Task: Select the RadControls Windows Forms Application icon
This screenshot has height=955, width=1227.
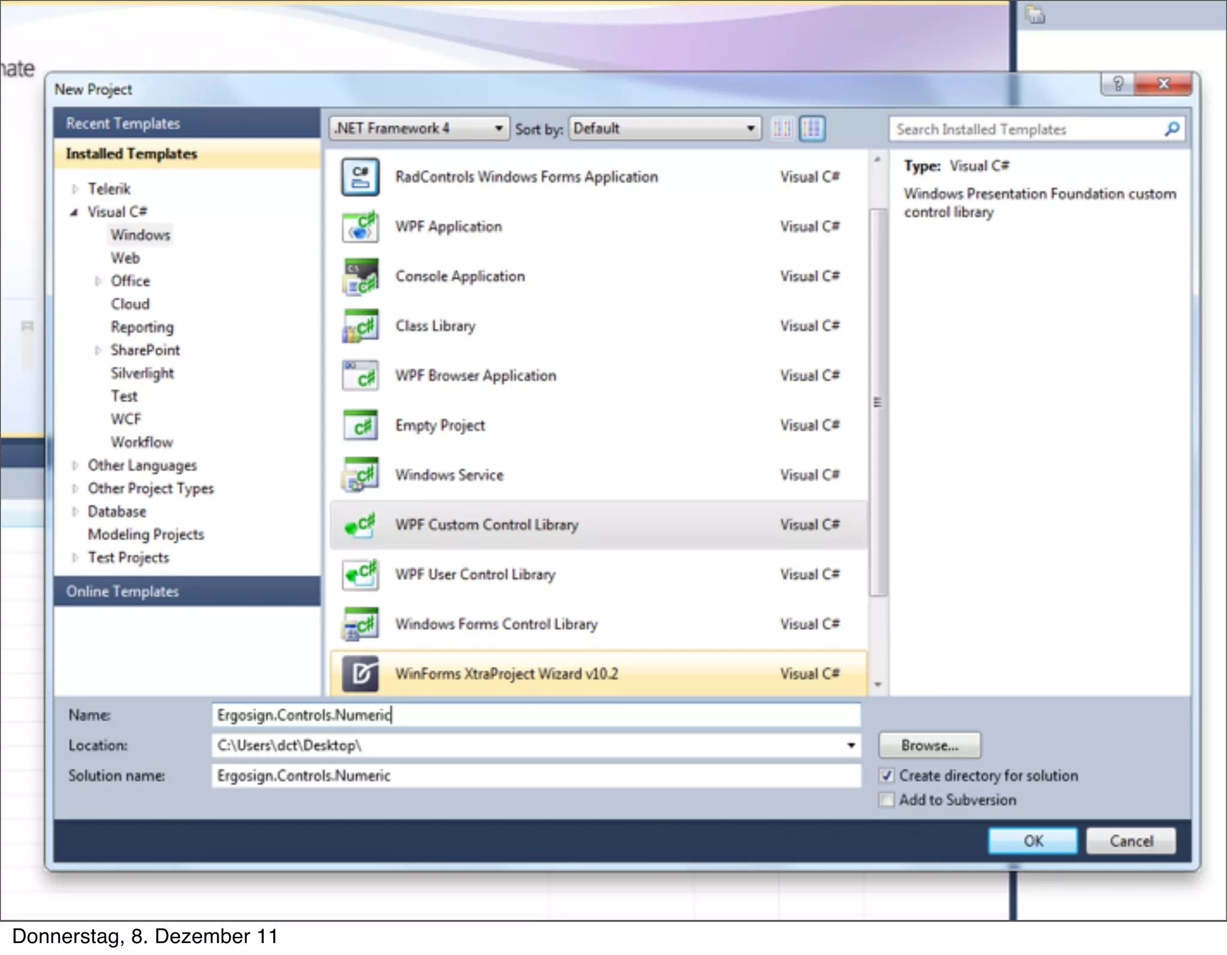Action: pos(360,177)
